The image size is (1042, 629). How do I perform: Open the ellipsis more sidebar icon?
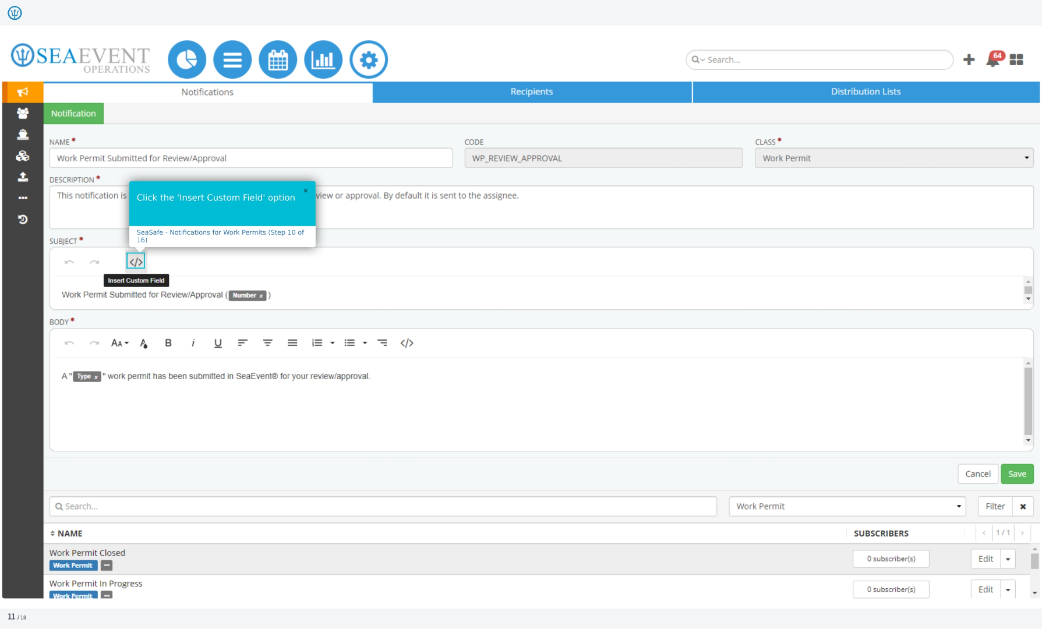coord(23,198)
